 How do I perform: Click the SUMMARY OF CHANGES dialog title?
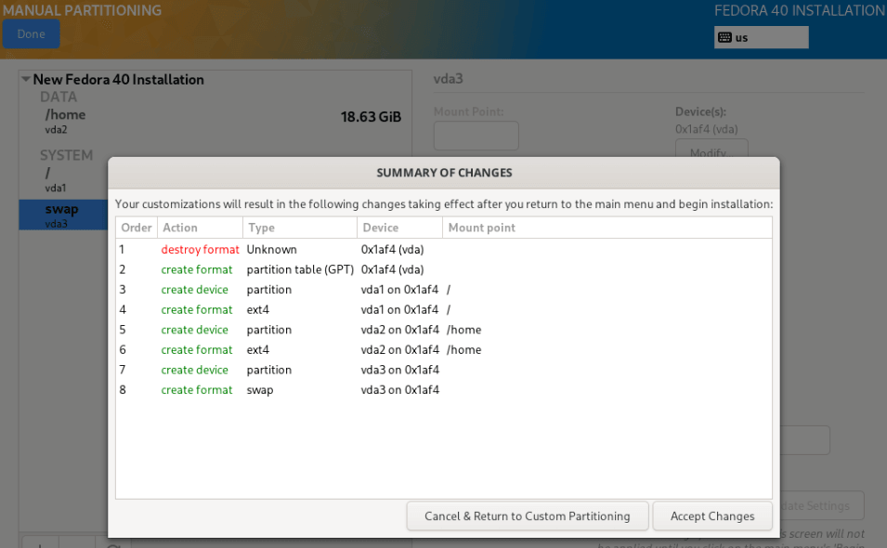tap(444, 173)
